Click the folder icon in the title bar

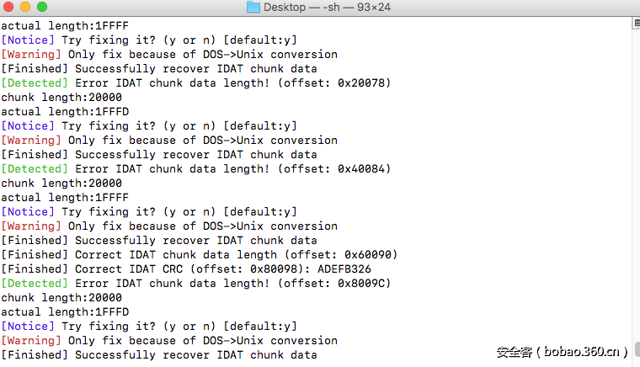(253, 8)
